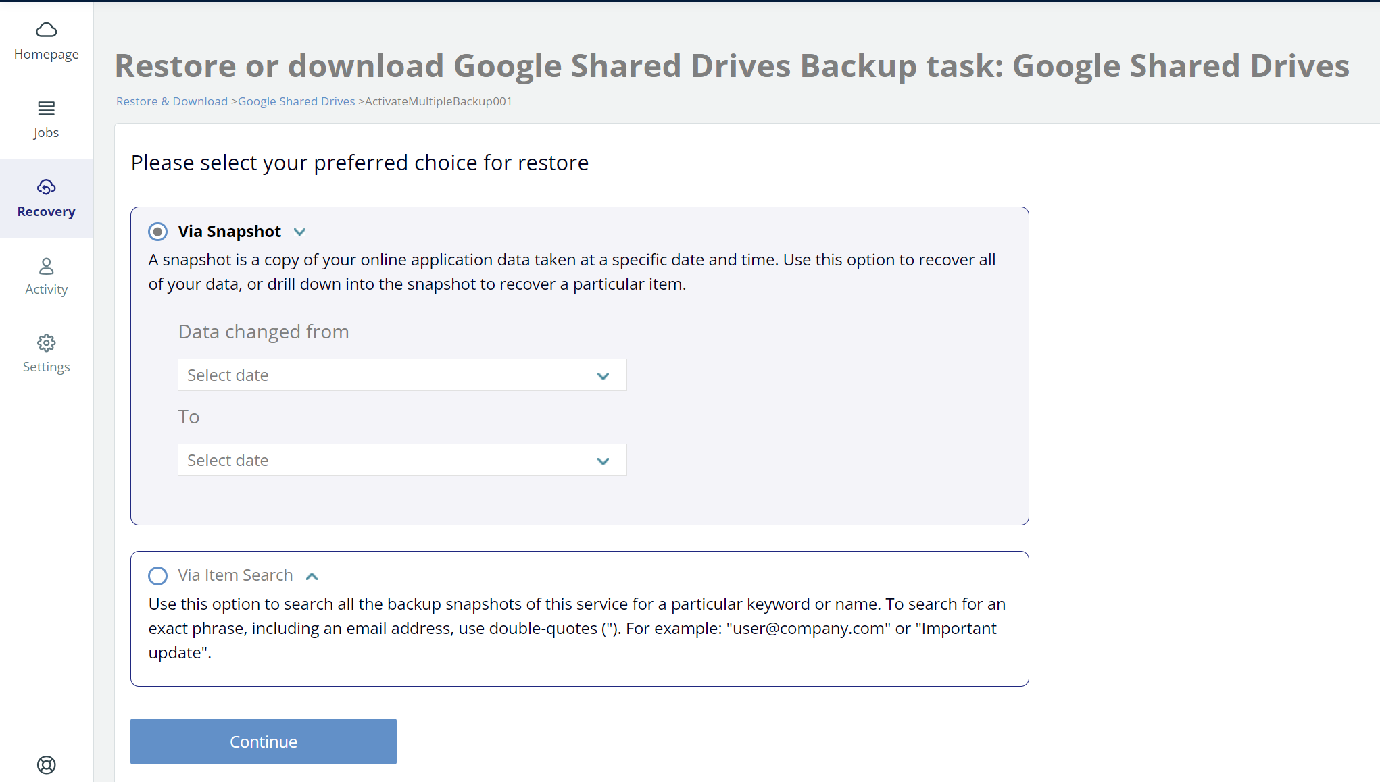Viewport: 1380px width, 782px height.
Task: Toggle the Via Item Search chevron
Action: pyautogui.click(x=312, y=576)
